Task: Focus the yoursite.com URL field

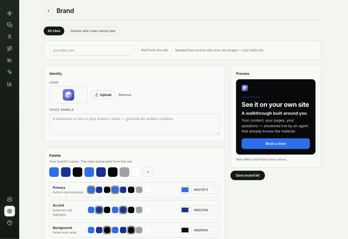Action: [92, 50]
